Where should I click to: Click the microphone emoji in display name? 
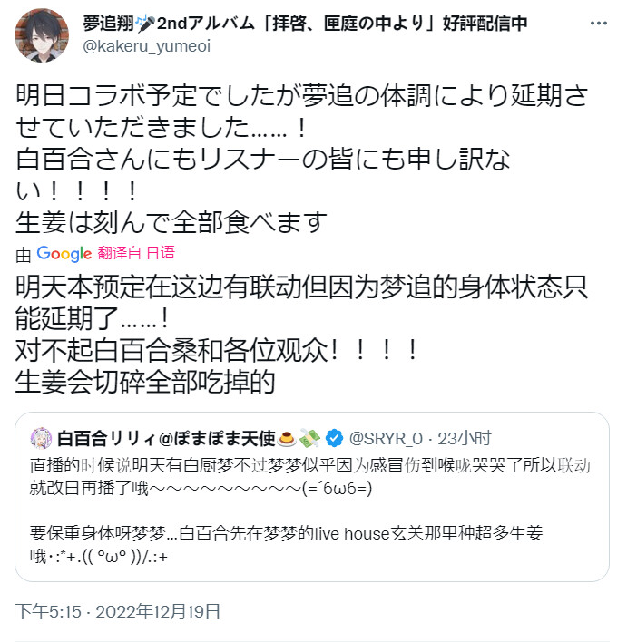[x=148, y=24]
